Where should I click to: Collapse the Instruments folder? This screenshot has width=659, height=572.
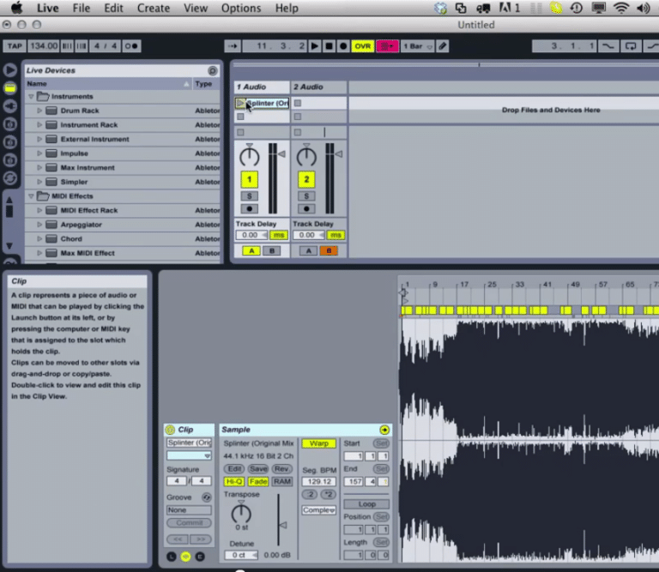[x=31, y=97]
